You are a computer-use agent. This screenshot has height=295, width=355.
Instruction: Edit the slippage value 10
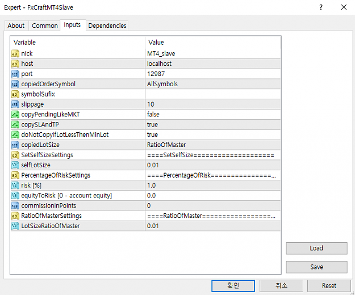pos(212,104)
